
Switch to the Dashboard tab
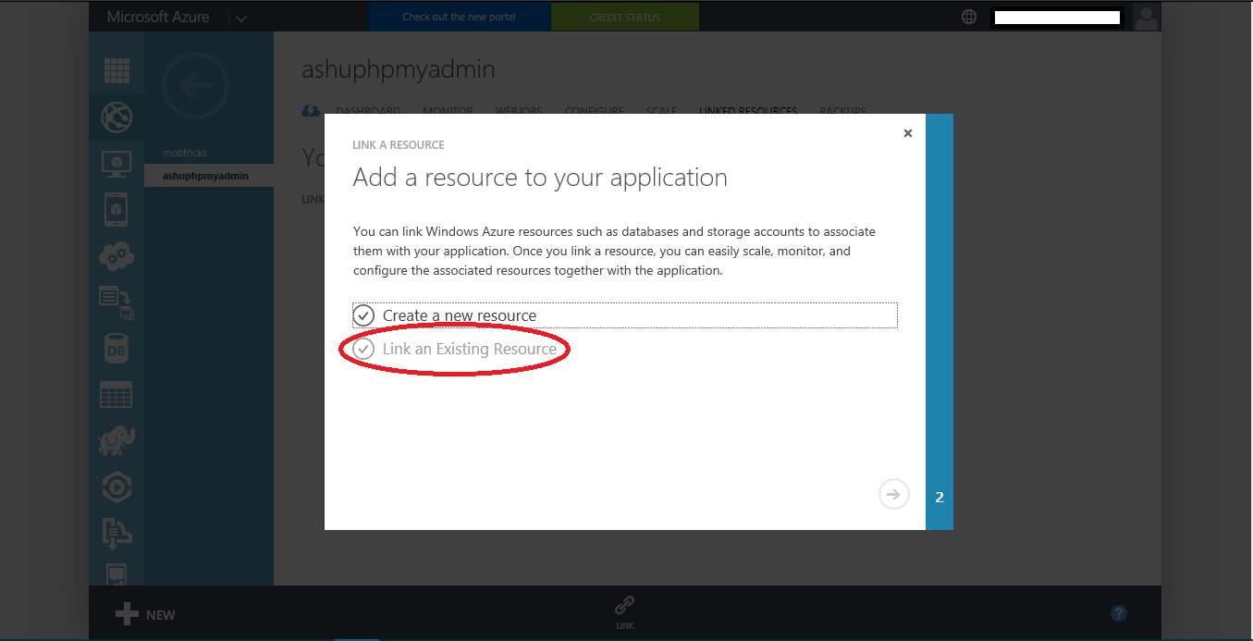tap(368, 111)
